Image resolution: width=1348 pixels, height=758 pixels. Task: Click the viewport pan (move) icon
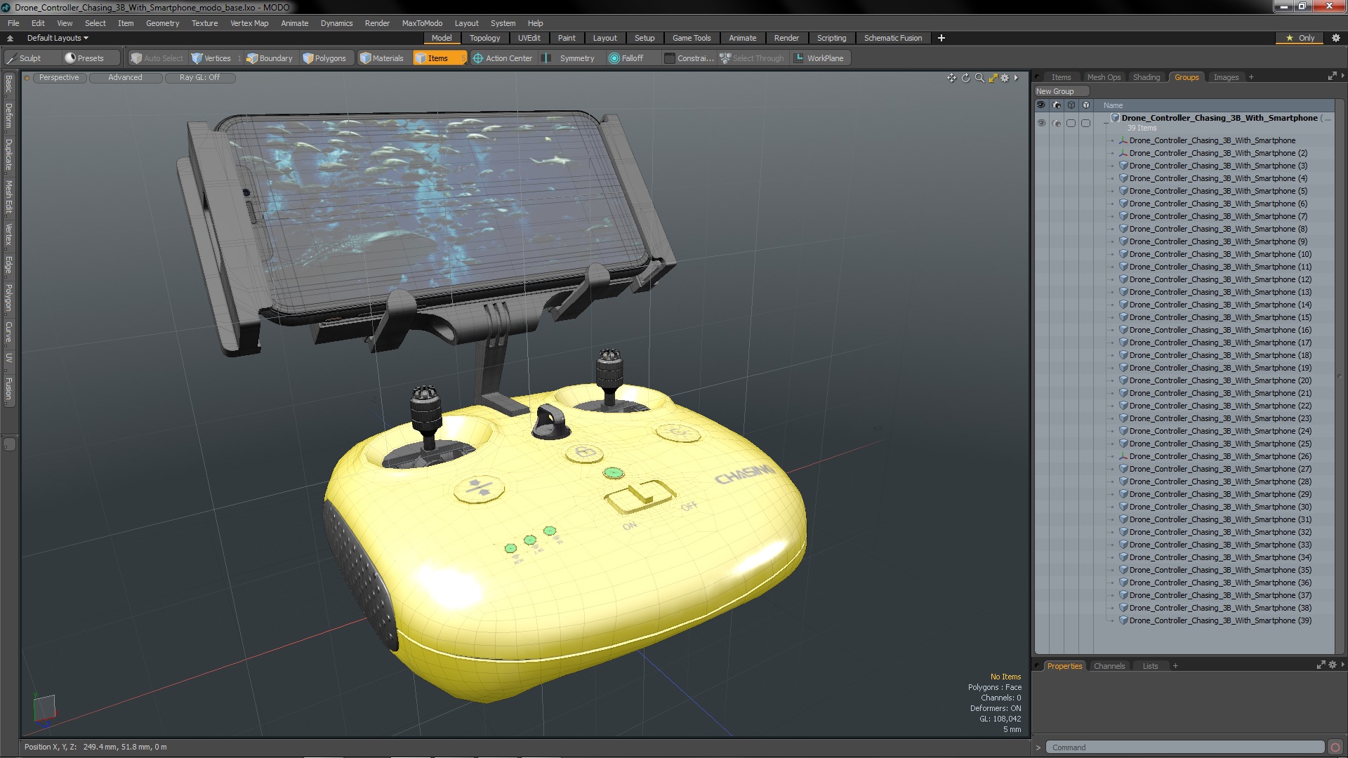point(951,78)
